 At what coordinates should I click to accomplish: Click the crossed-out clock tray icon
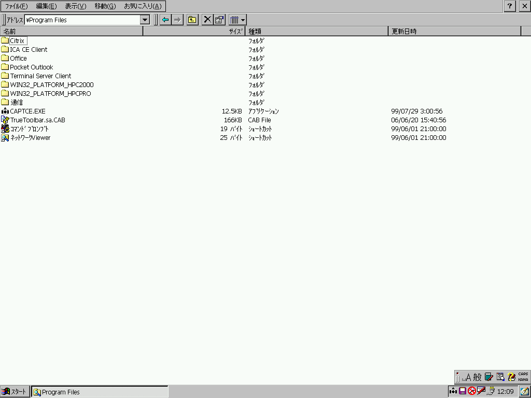click(472, 391)
